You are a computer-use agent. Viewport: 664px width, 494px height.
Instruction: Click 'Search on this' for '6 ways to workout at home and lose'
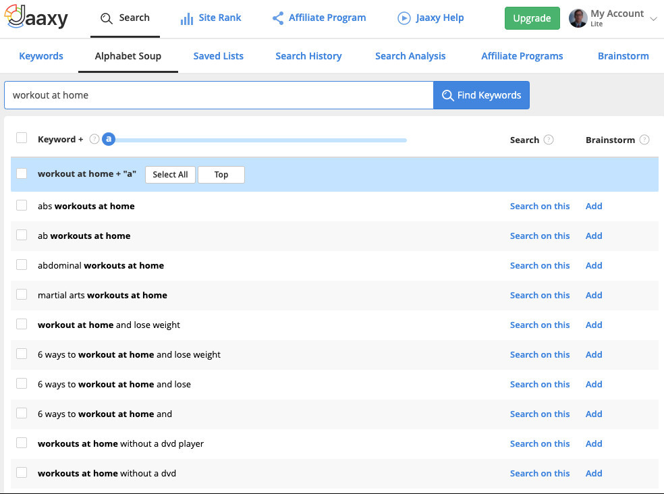point(540,384)
